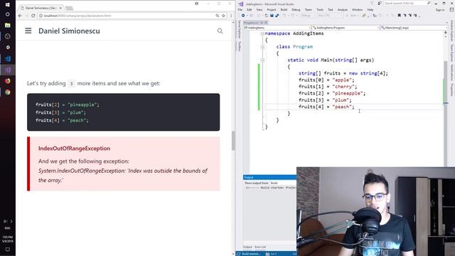Open the Window menu in Visual Studio

point(357,9)
